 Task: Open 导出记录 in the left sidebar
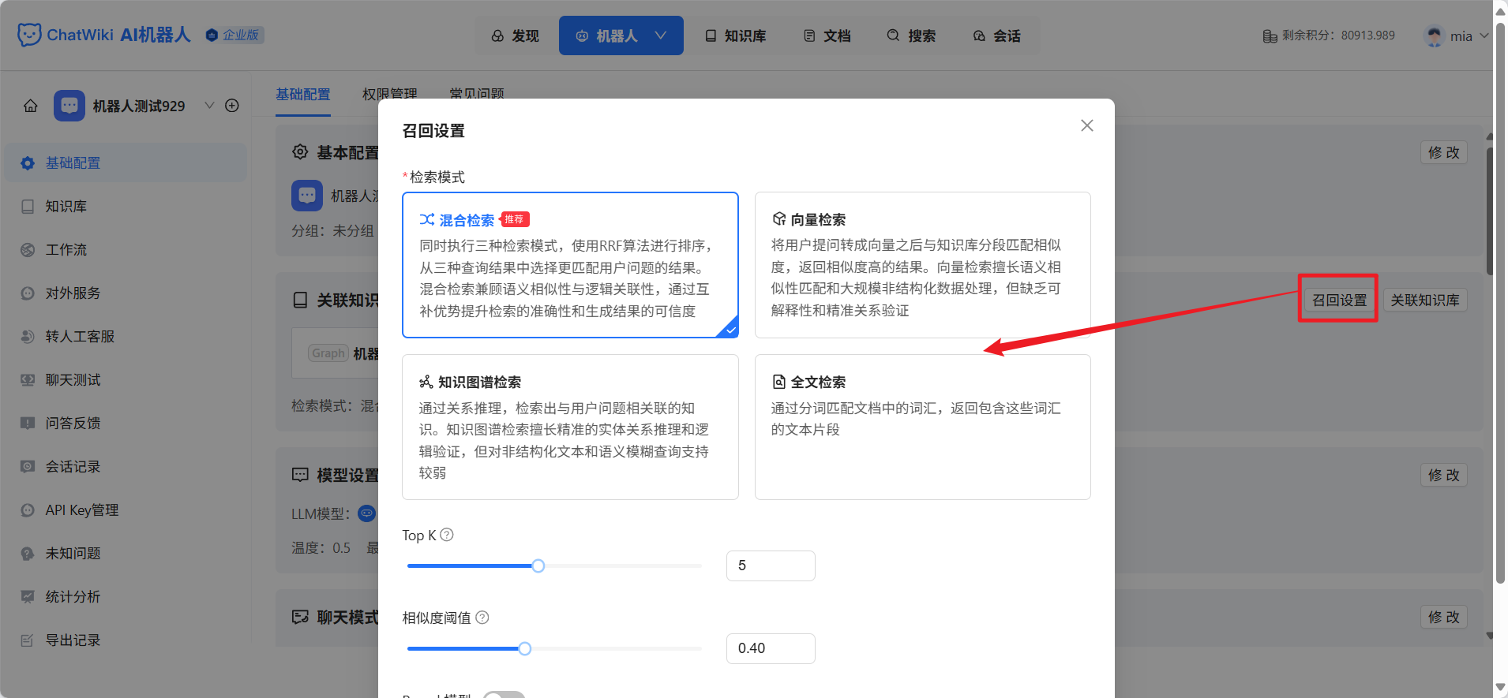click(126, 640)
